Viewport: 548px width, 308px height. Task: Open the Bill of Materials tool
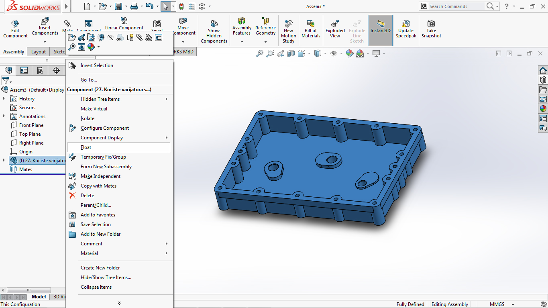coord(311,29)
